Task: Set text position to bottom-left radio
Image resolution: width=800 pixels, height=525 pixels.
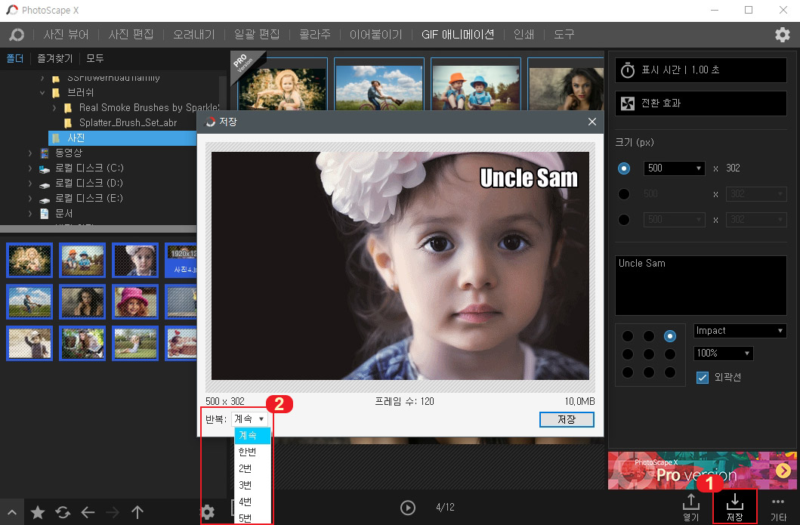Action: click(628, 372)
